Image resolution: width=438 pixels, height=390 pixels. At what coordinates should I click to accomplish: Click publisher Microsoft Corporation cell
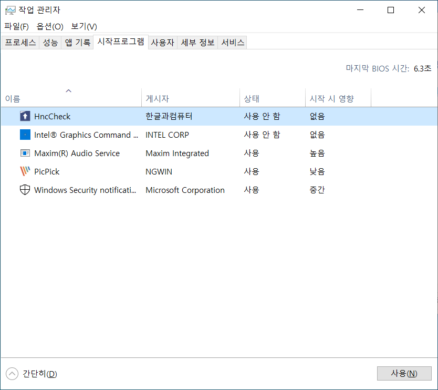tap(185, 190)
